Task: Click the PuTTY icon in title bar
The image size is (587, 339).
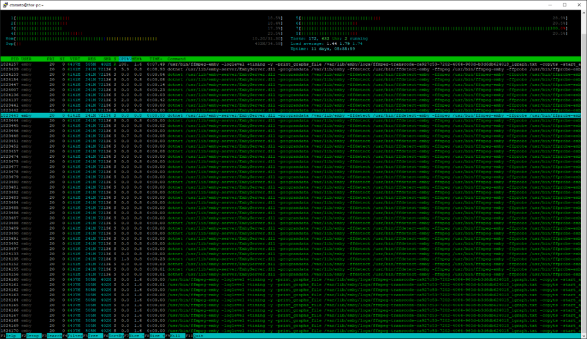Action: click(x=5, y=5)
